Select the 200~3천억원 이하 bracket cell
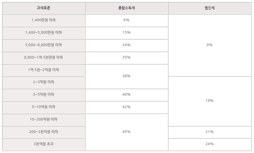 pos(44,132)
